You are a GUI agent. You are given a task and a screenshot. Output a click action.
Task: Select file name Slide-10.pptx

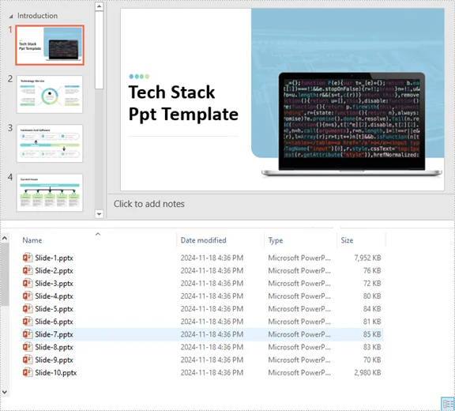(56, 373)
